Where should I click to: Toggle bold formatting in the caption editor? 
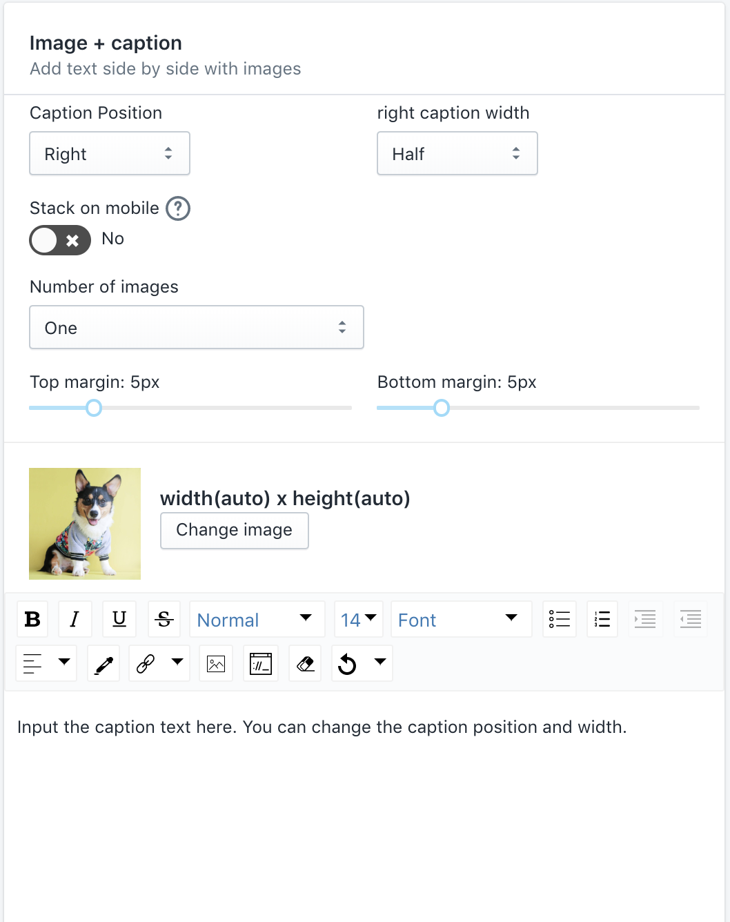click(32, 619)
